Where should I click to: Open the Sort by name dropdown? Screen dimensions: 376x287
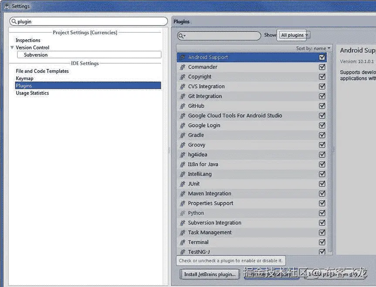click(313, 48)
